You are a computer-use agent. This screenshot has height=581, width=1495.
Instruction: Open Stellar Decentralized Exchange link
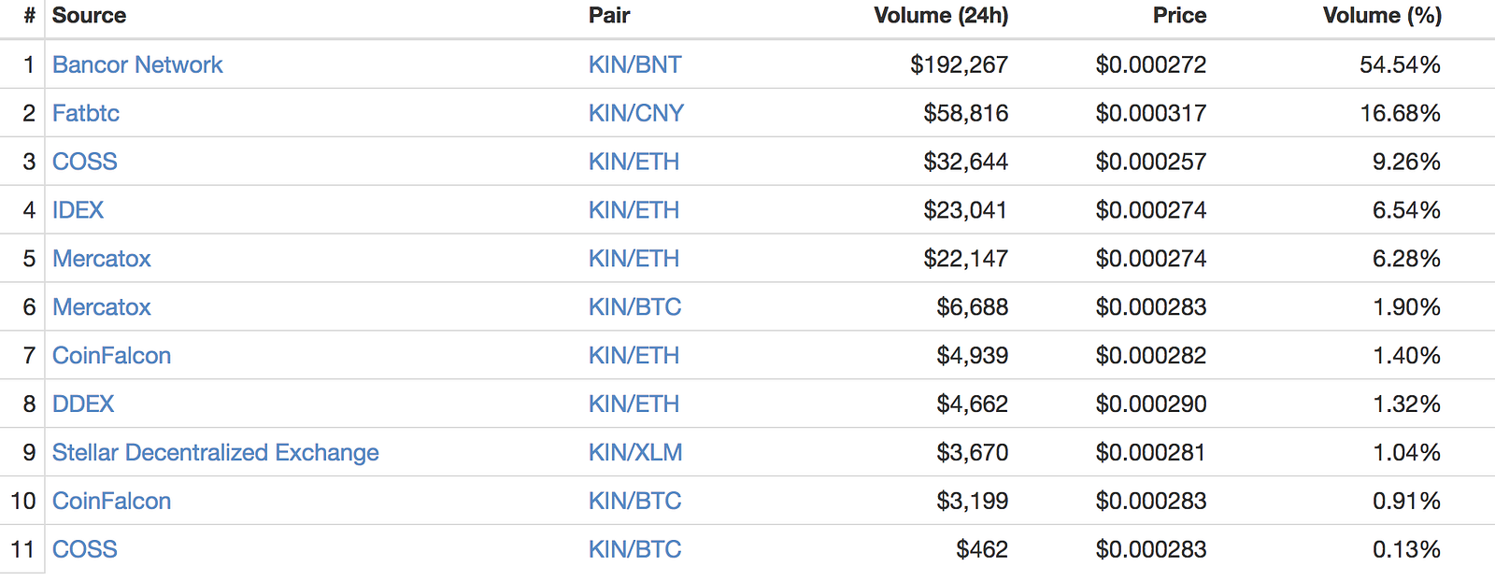pos(215,453)
